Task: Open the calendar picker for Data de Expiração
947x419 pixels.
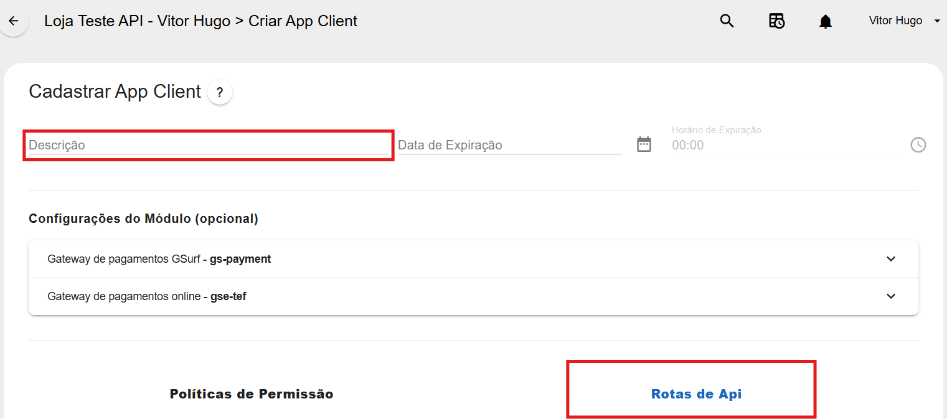Action: (x=644, y=144)
